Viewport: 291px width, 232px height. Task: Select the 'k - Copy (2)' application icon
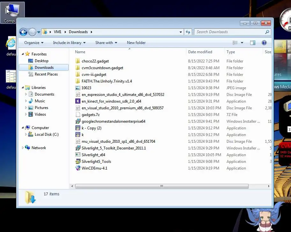coord(78,128)
